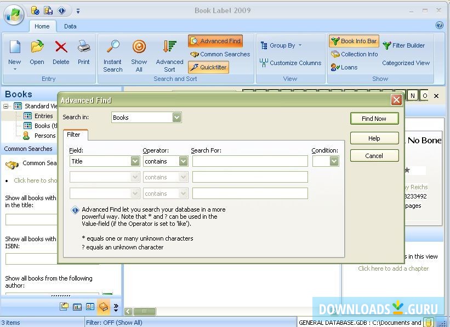Open the Search in Books dropdown

pyautogui.click(x=176, y=118)
